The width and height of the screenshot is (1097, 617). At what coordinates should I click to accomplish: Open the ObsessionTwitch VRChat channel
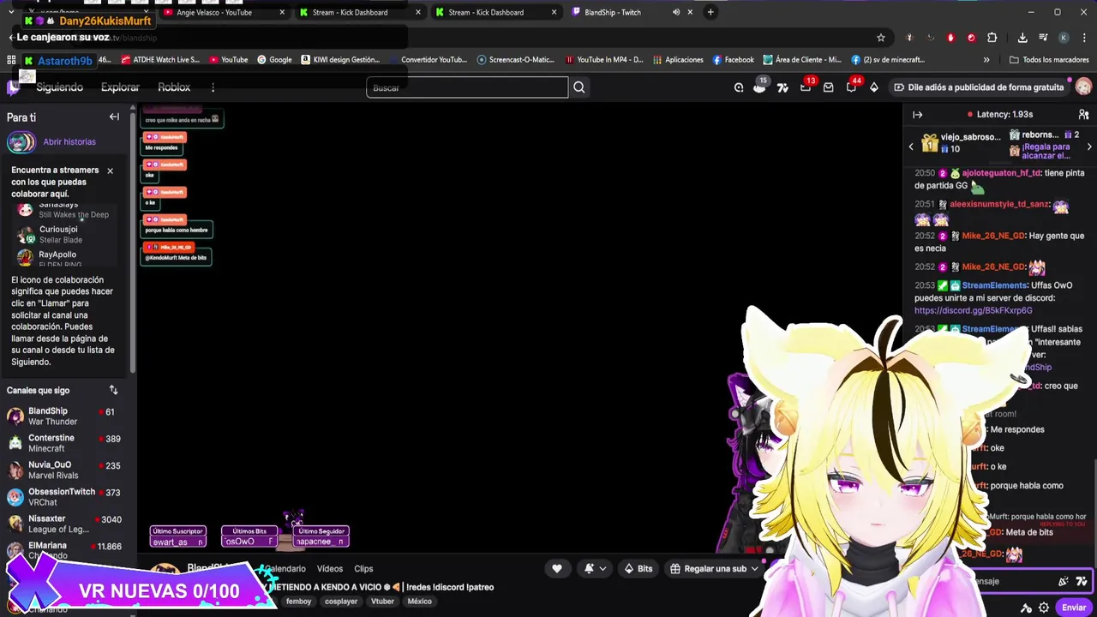pyautogui.click(x=64, y=497)
